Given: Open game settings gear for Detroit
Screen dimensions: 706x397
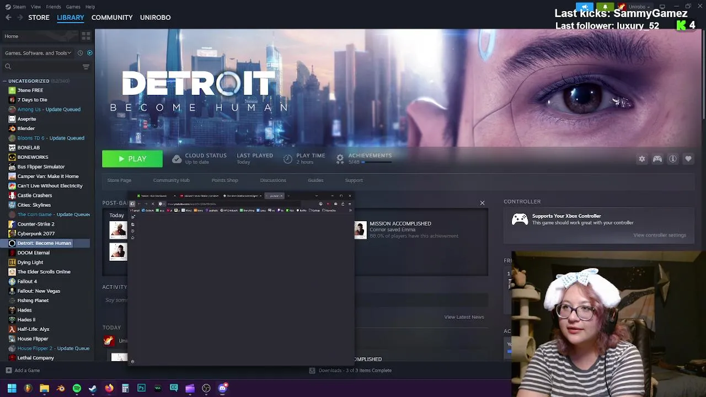Looking at the screenshot, I should tap(642, 159).
